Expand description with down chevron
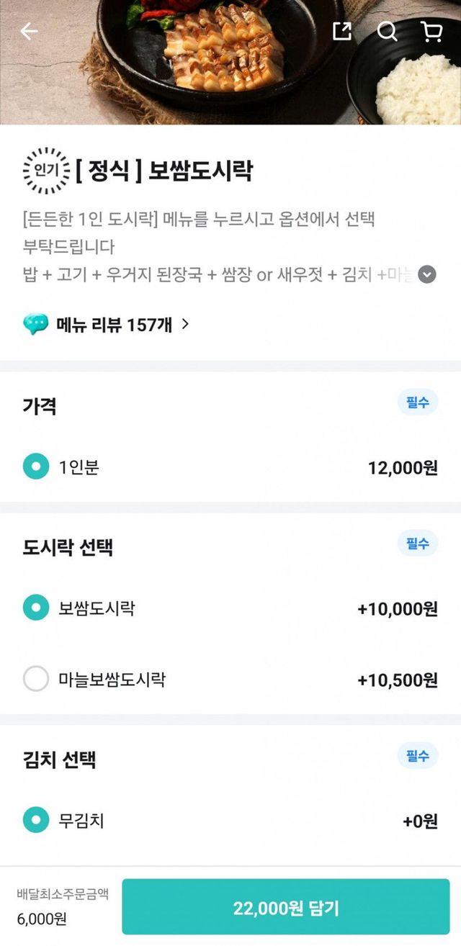This screenshot has width=461, height=946. pyautogui.click(x=427, y=274)
